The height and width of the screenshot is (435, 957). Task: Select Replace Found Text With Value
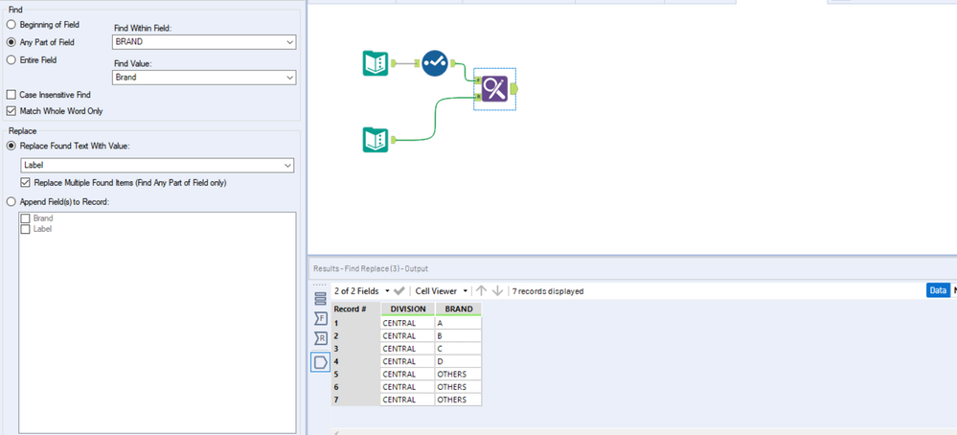point(11,146)
